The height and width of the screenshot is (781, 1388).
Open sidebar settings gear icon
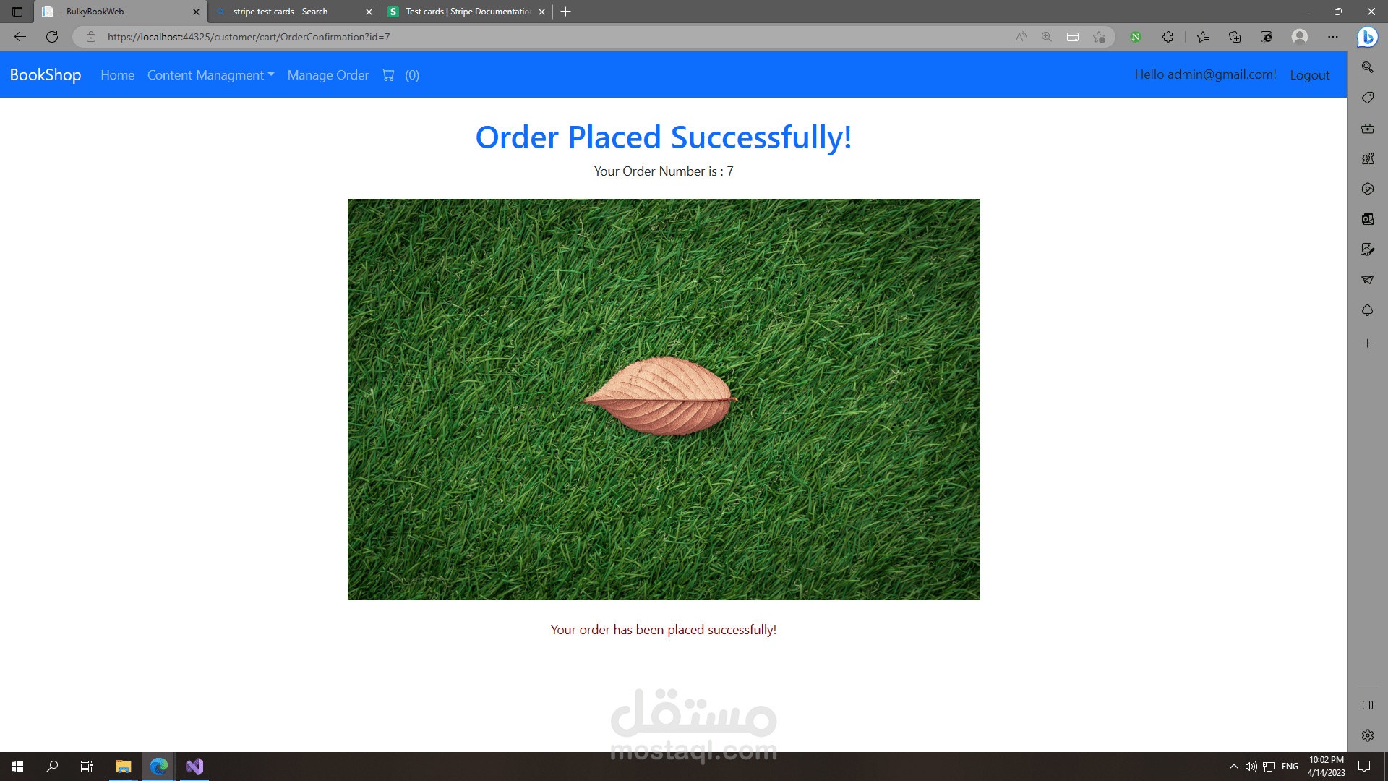click(x=1367, y=735)
